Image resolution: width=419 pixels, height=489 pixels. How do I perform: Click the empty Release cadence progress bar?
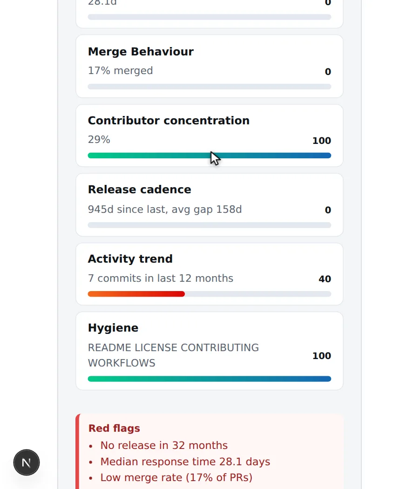209,225
